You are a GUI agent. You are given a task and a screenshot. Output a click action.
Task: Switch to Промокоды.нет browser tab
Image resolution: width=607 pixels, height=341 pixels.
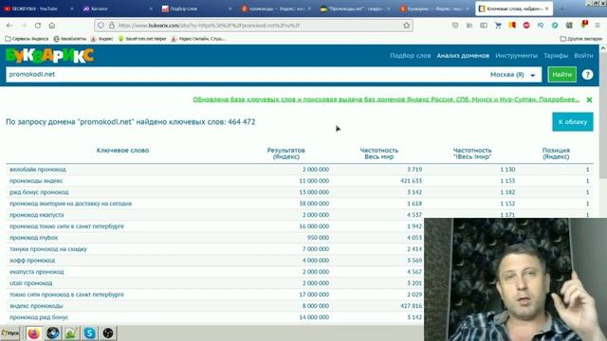point(355,9)
